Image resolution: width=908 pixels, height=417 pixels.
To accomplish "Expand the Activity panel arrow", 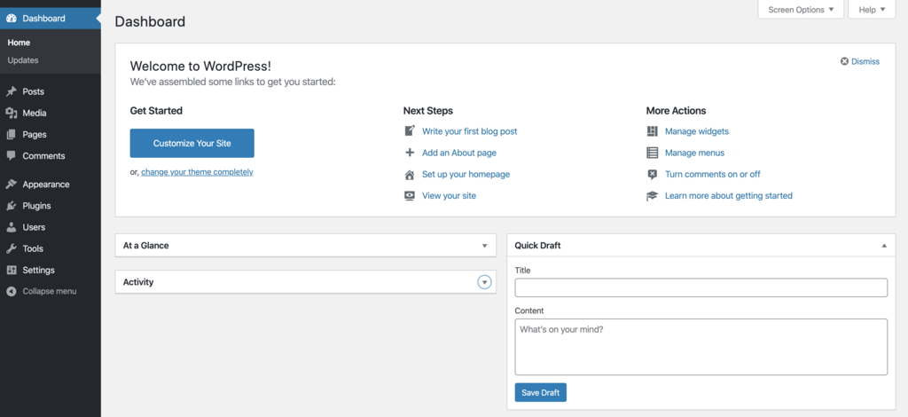I will pos(484,282).
